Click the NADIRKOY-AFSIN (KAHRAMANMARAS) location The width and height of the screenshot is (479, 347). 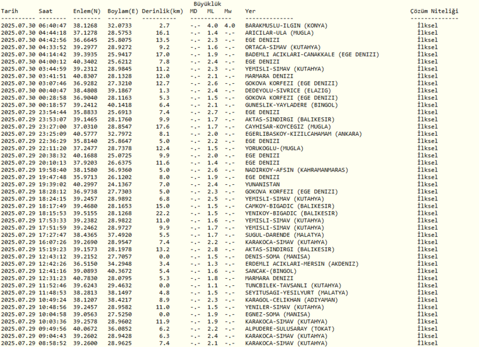click(290, 171)
